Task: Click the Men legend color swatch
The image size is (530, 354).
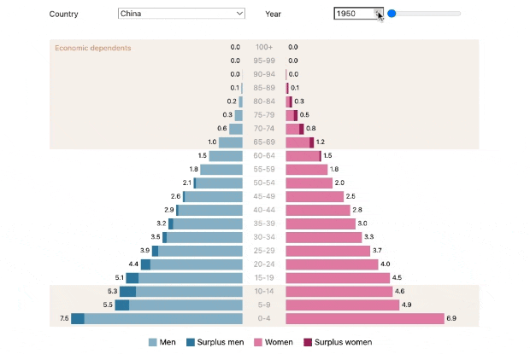Action: click(x=153, y=342)
